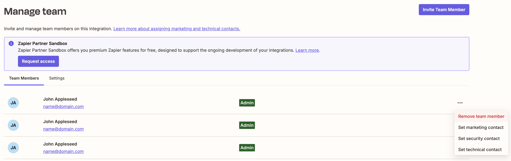This screenshot has width=511, height=161.
Task: Switch to the Team Members tab
Action: point(24,78)
